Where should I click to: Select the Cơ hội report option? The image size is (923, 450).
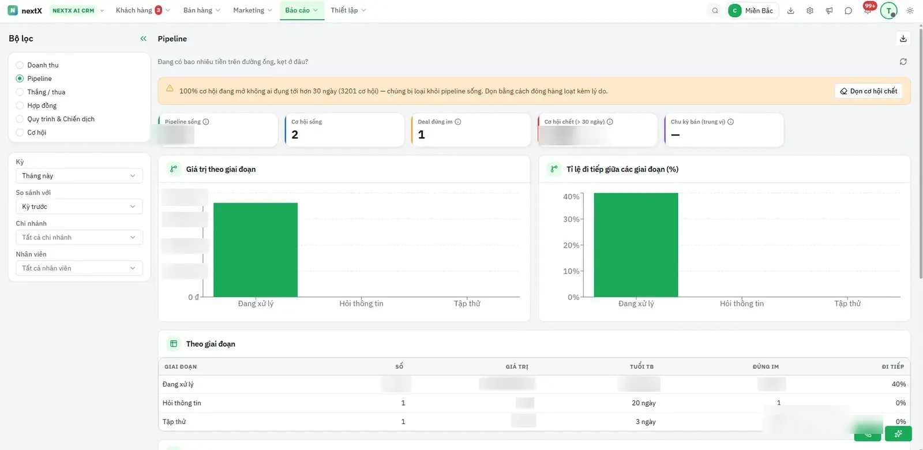tap(31, 133)
